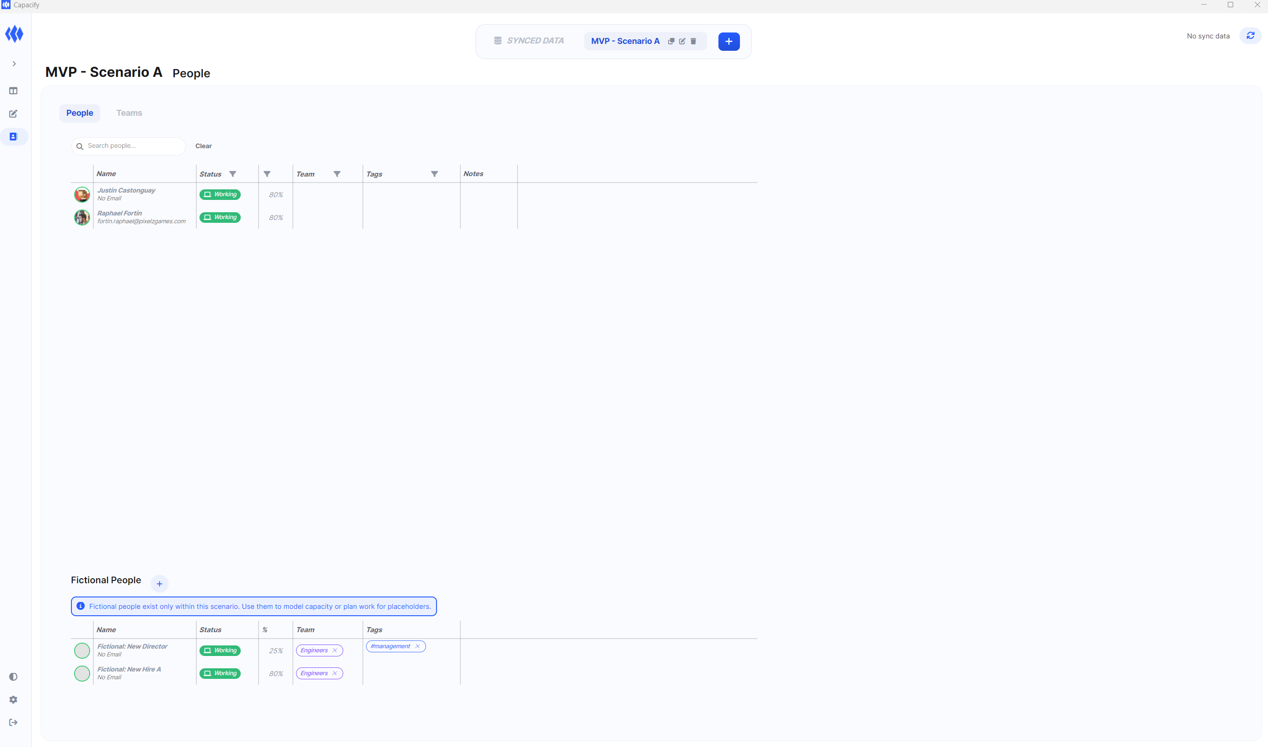Delete the MVP - Scenario A scenario

click(693, 41)
